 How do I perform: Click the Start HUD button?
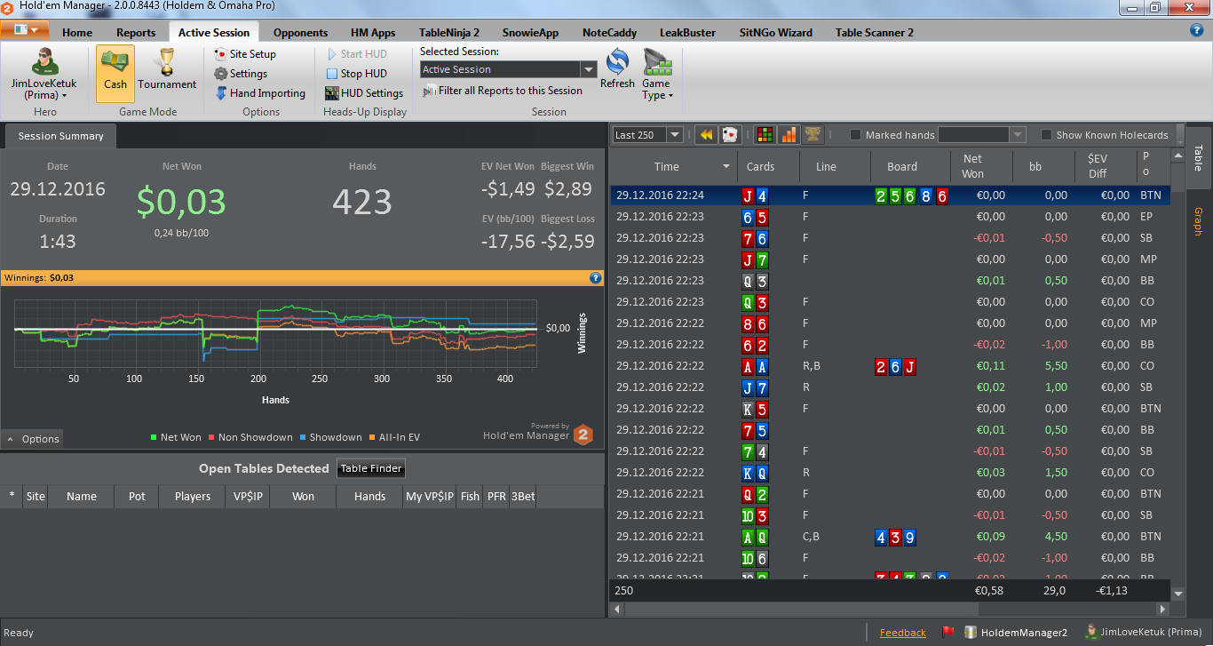coord(356,54)
